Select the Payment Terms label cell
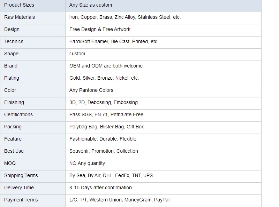 [x=33, y=201]
